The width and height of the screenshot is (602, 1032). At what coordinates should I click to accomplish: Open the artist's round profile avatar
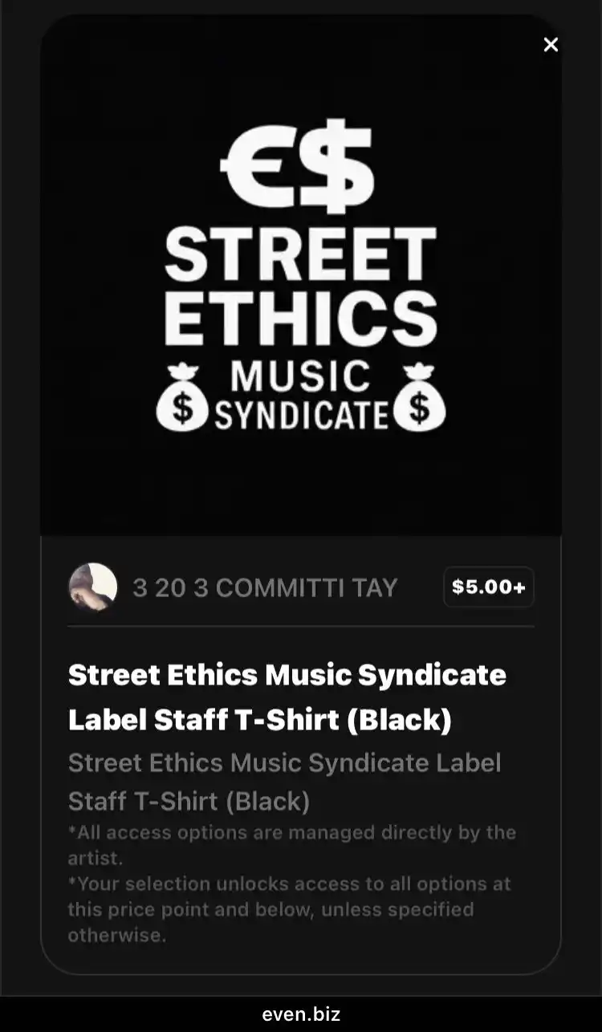coord(93,587)
